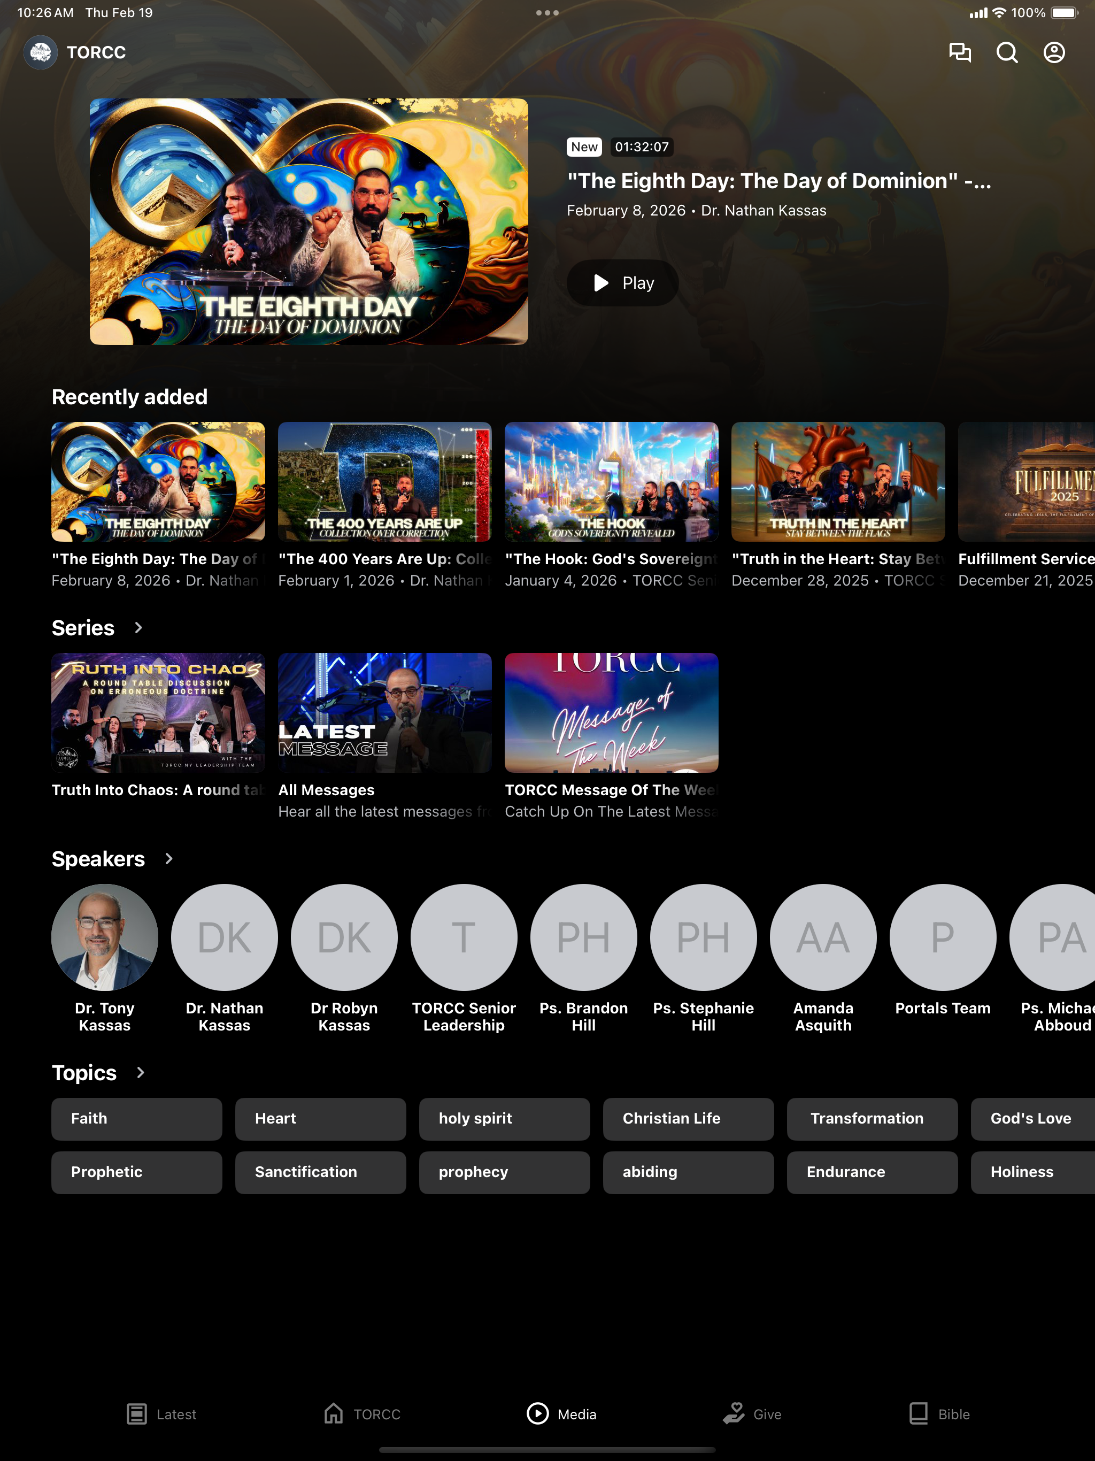This screenshot has height=1461, width=1095.
Task: Select speaker Dr. Tony Kassas photo
Action: click(x=105, y=937)
